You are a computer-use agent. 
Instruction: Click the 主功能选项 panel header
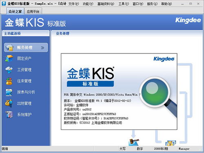[26, 33]
